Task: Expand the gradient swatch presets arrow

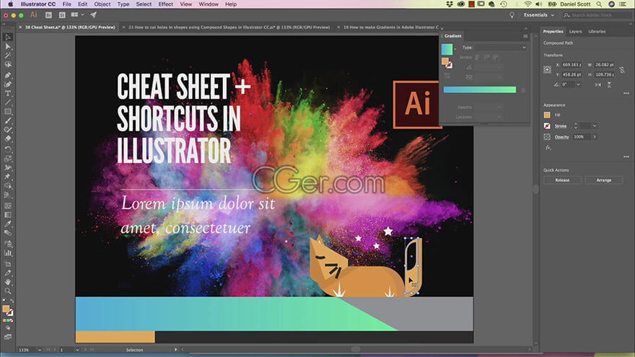Action: [455, 49]
